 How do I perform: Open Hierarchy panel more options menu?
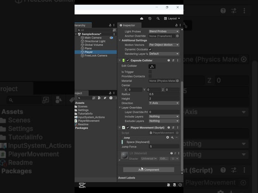[114, 25]
